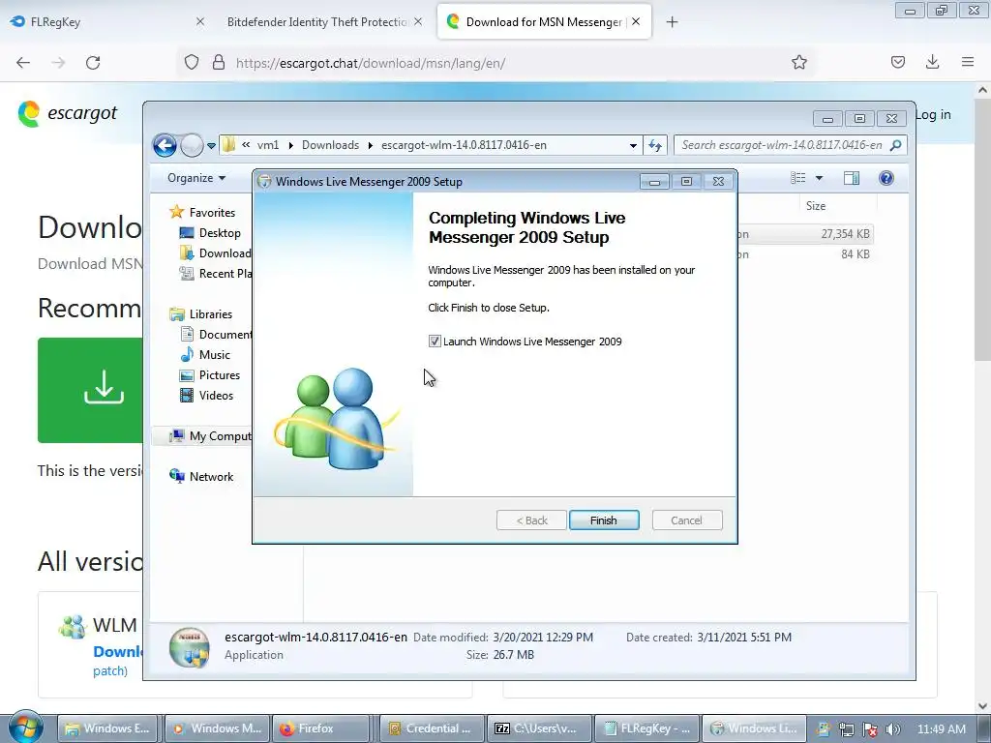Select Pictures library in navigation pane
Image resolution: width=991 pixels, height=743 pixels.
[x=210, y=374]
